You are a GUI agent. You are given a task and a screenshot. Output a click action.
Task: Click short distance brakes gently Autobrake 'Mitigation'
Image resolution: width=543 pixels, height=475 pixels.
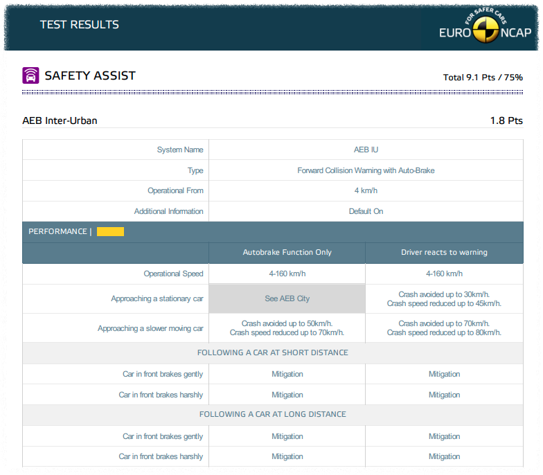point(287,374)
